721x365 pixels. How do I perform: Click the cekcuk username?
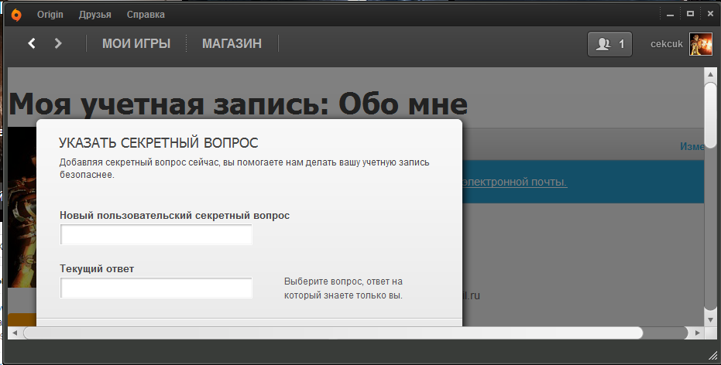coord(666,44)
